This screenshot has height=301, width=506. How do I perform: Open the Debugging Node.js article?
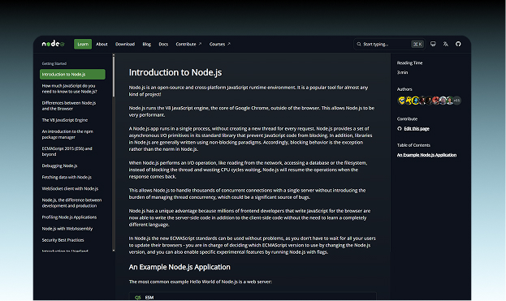(59, 166)
